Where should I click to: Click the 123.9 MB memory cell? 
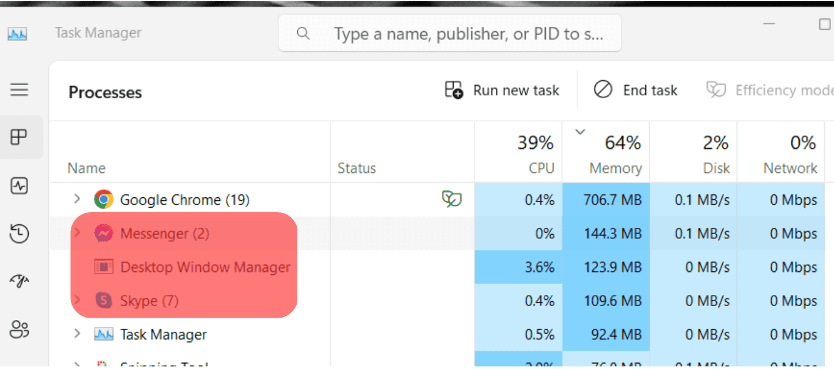(x=606, y=267)
